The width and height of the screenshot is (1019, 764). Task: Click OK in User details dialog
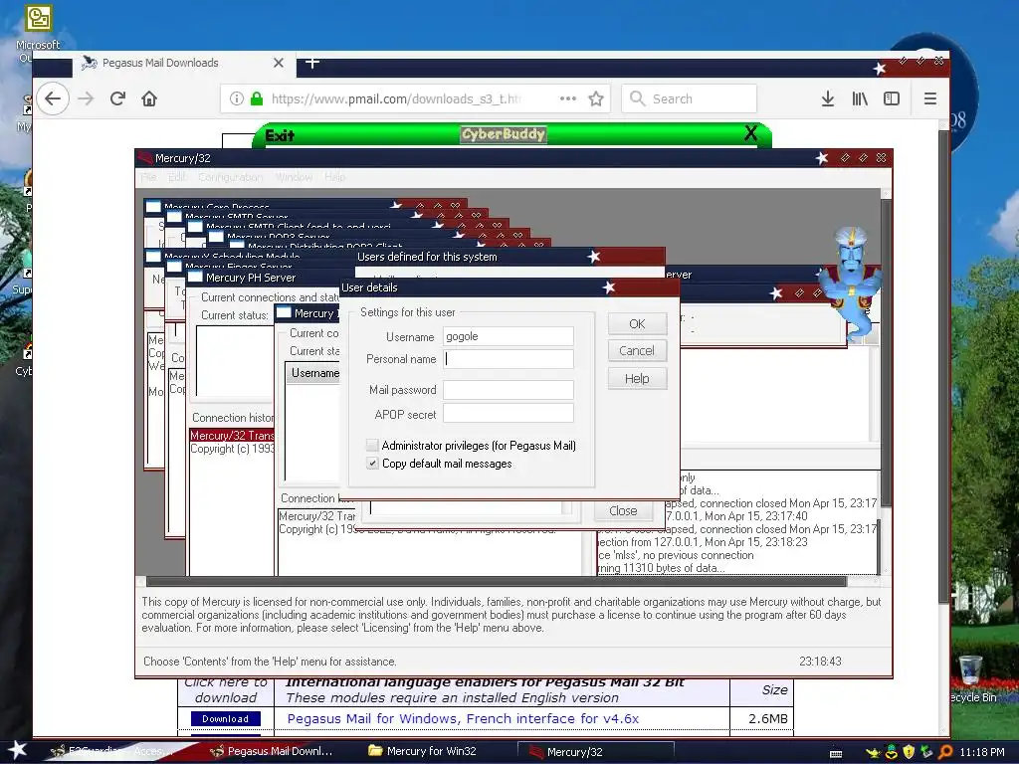tap(637, 323)
